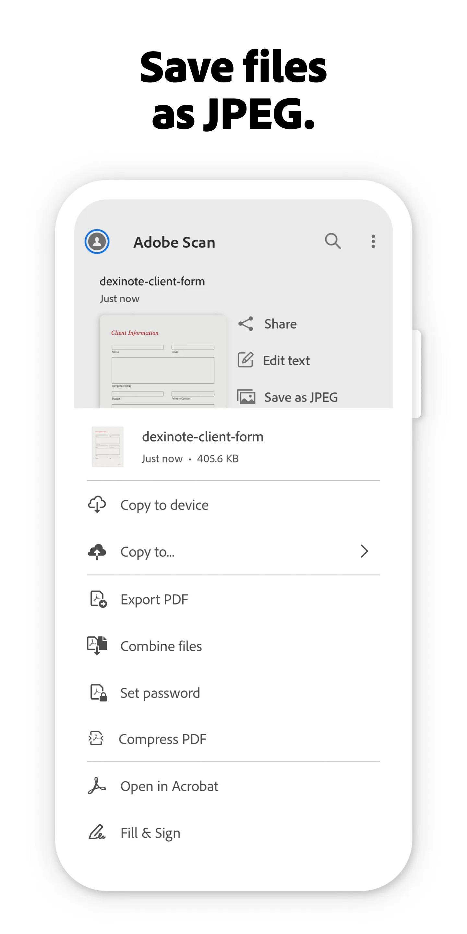The width and height of the screenshot is (467, 934).
Task: Tap the Share icon
Action: coord(245,324)
